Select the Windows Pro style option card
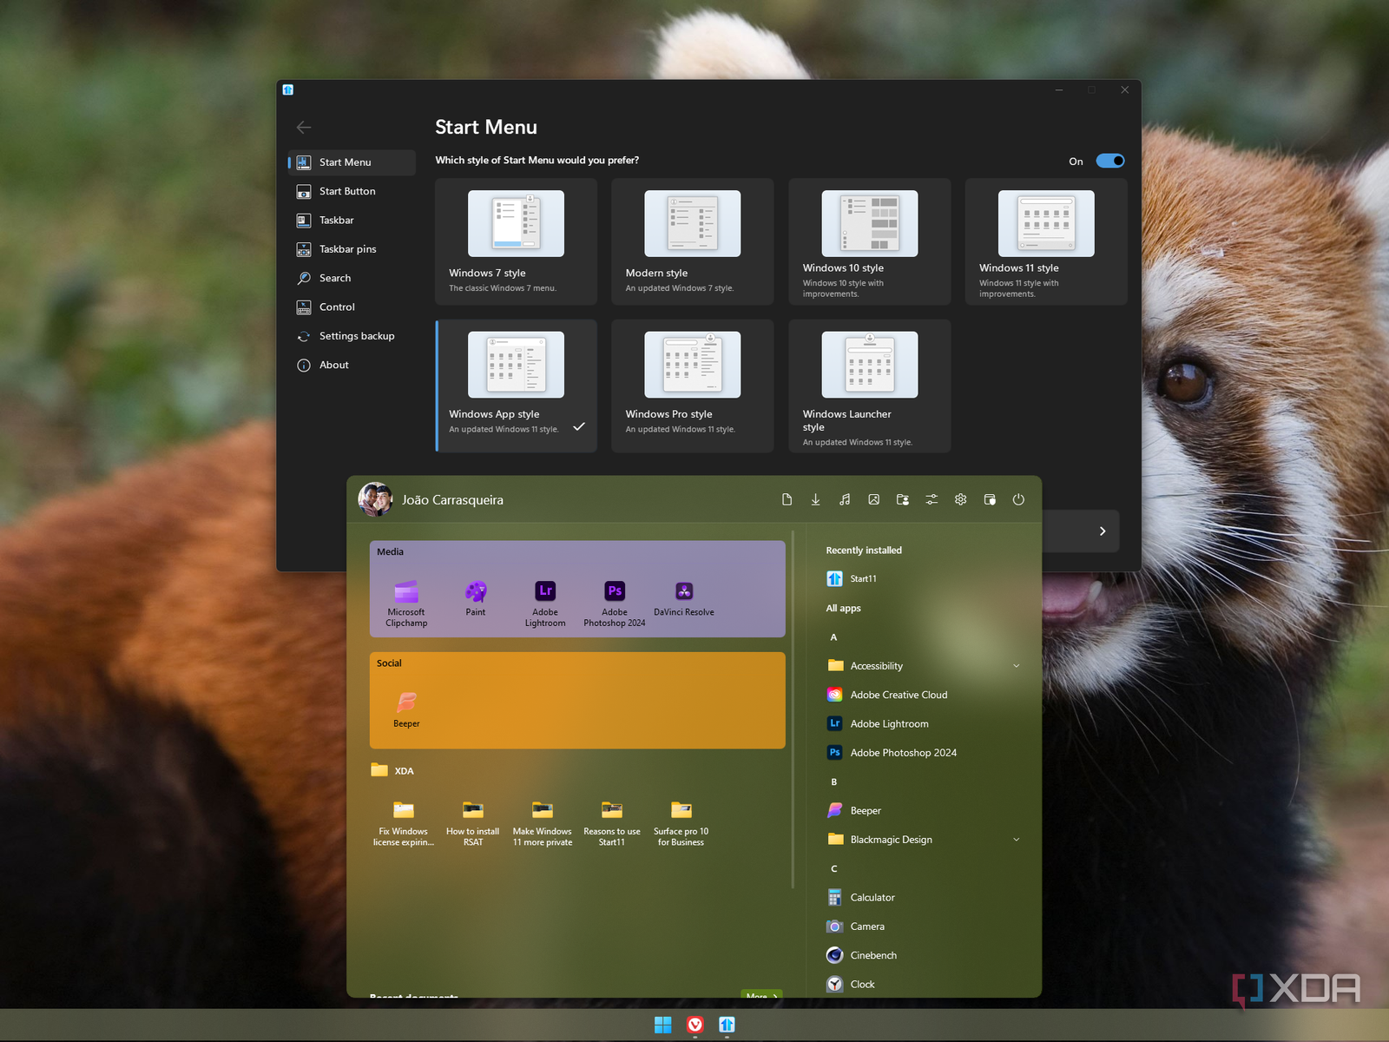 pos(693,386)
